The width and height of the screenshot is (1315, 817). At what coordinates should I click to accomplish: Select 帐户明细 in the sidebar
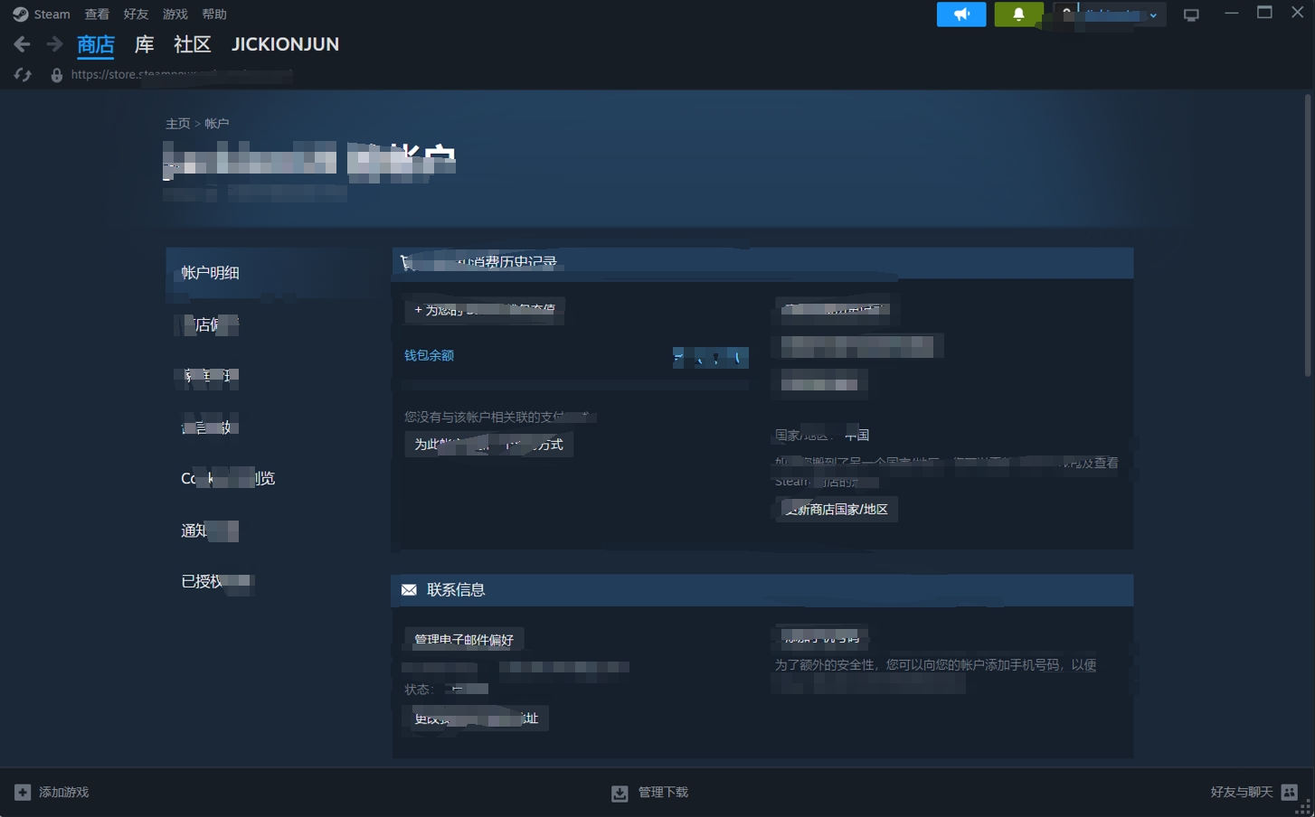[210, 273]
